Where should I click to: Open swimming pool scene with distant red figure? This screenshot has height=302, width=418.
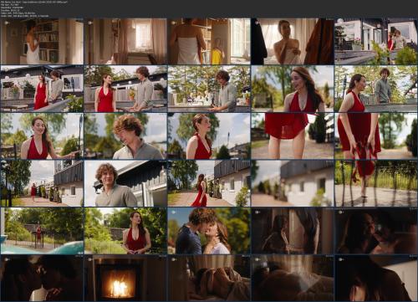point(42,231)
